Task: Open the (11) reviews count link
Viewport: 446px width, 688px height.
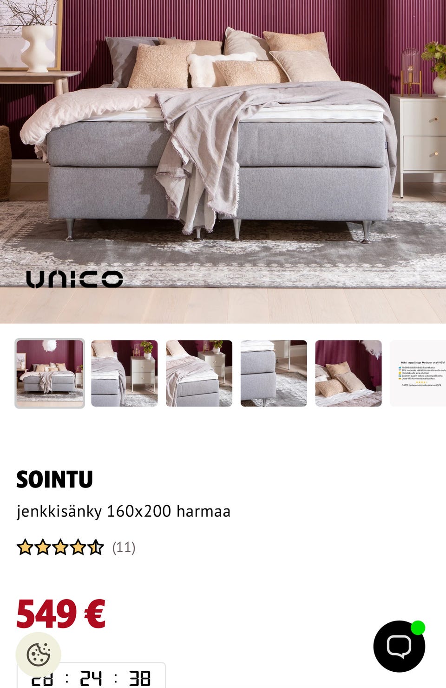Action: click(x=124, y=548)
